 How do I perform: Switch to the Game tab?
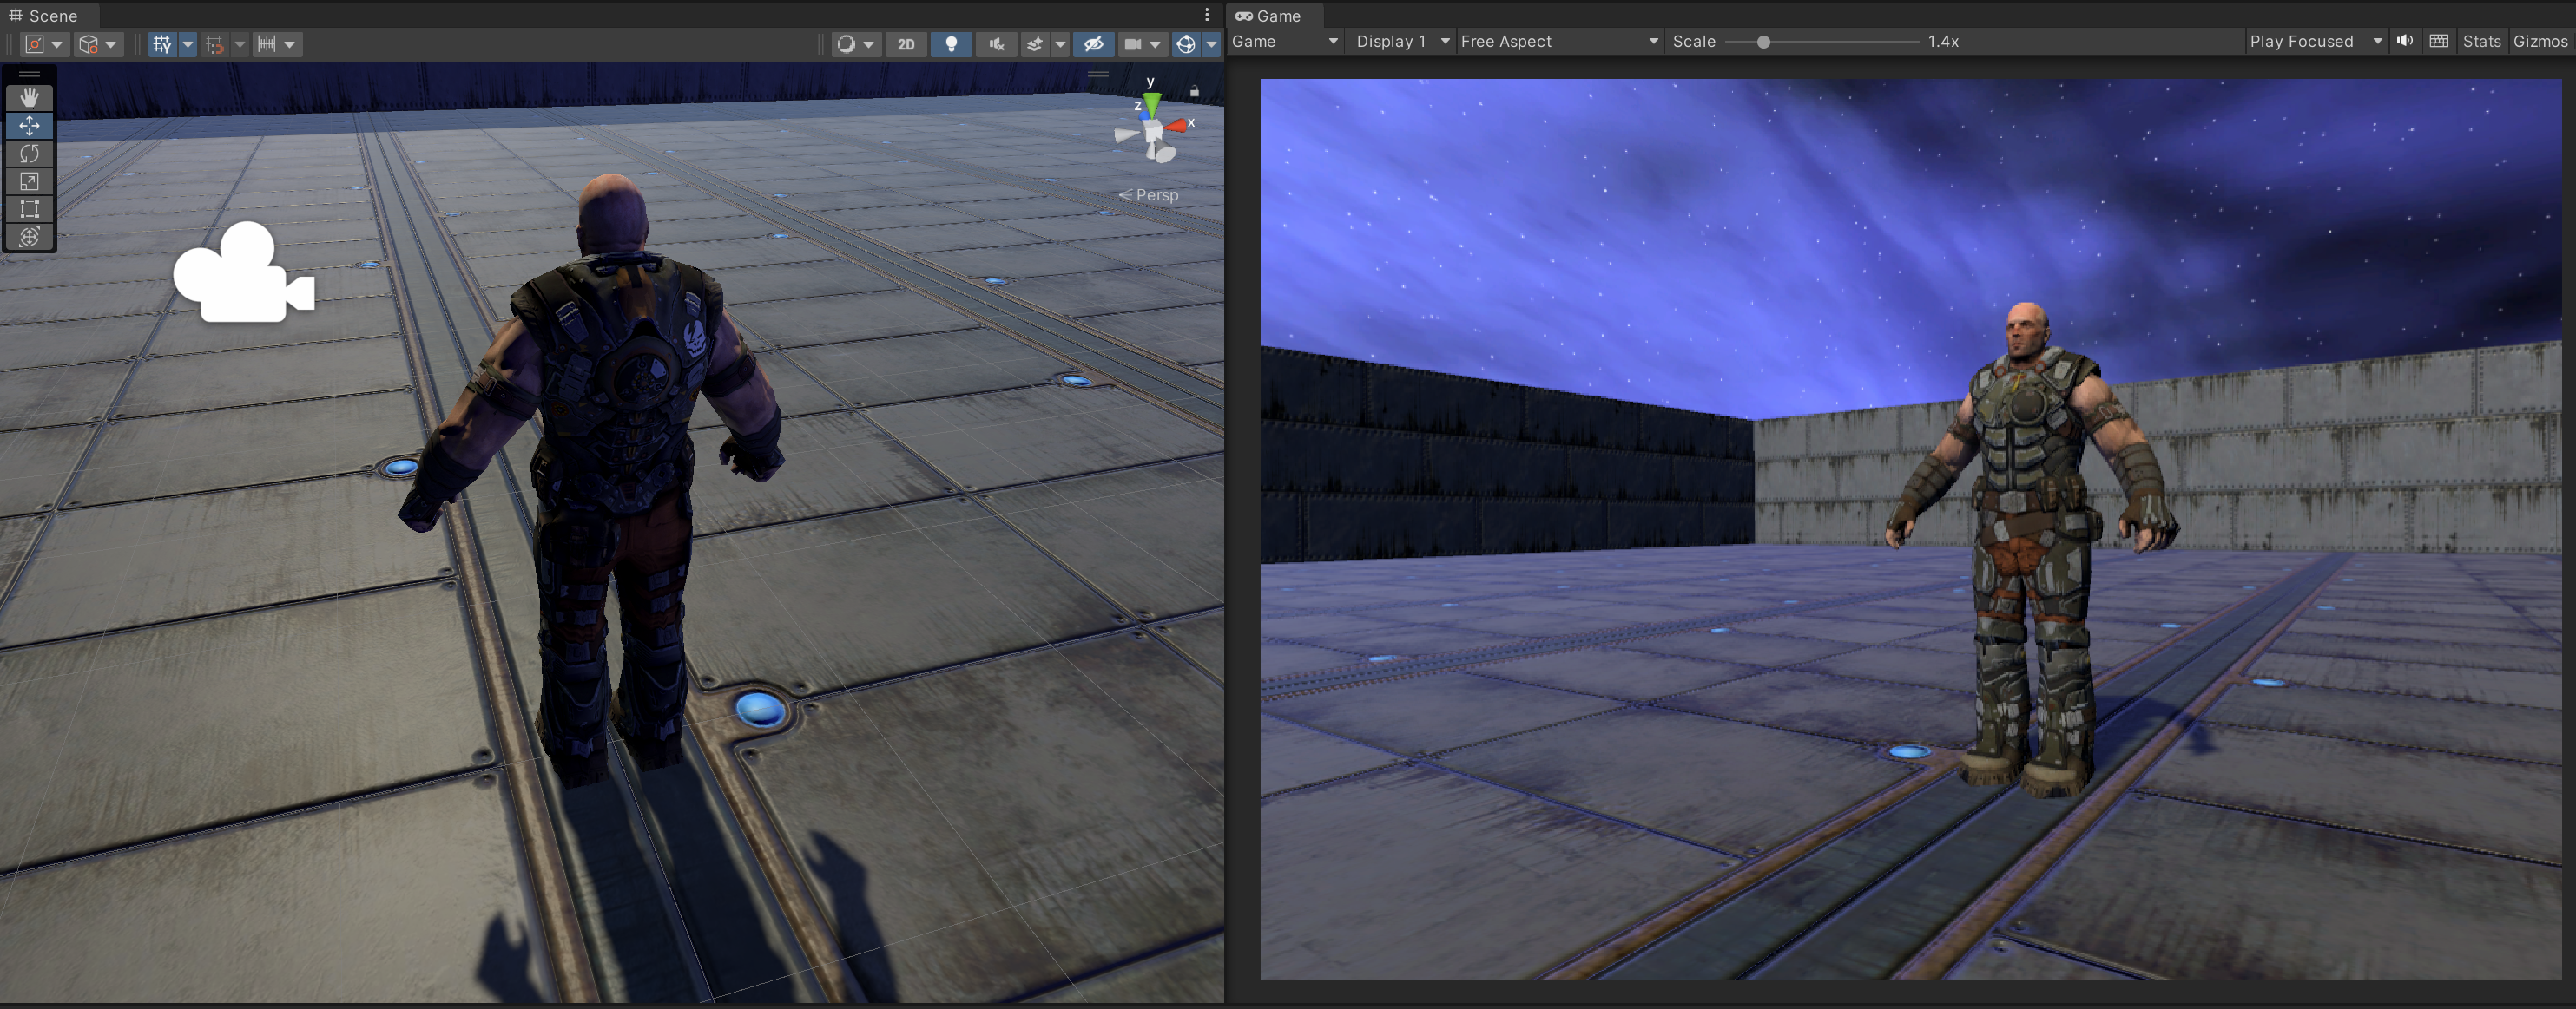1269,15
